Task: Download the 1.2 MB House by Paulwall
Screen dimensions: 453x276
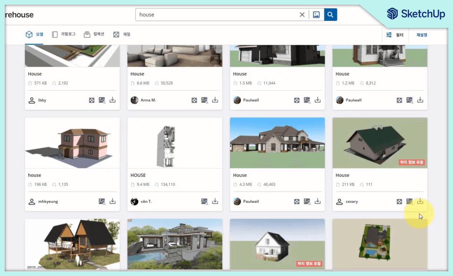Action: coord(420,100)
